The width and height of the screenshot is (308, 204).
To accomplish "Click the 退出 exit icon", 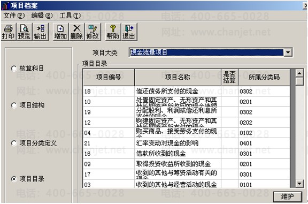I will pos(129,32).
